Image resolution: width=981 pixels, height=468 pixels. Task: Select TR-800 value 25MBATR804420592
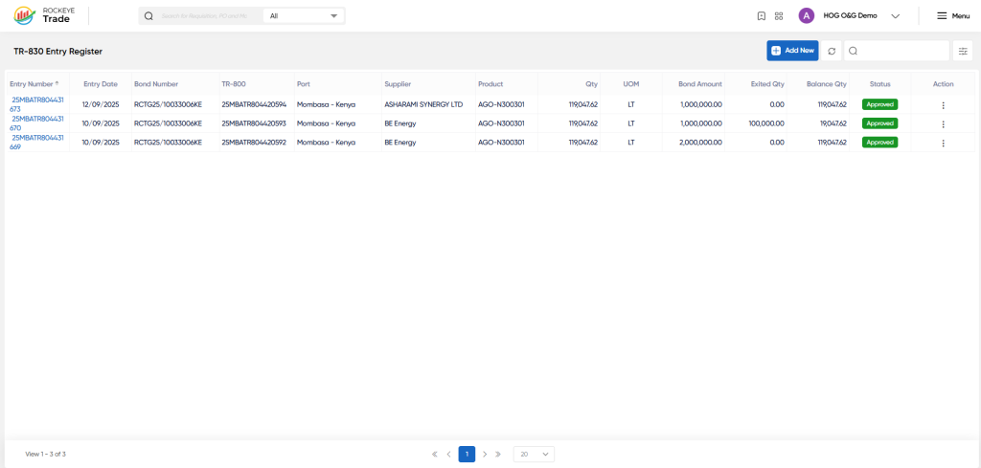pos(254,143)
